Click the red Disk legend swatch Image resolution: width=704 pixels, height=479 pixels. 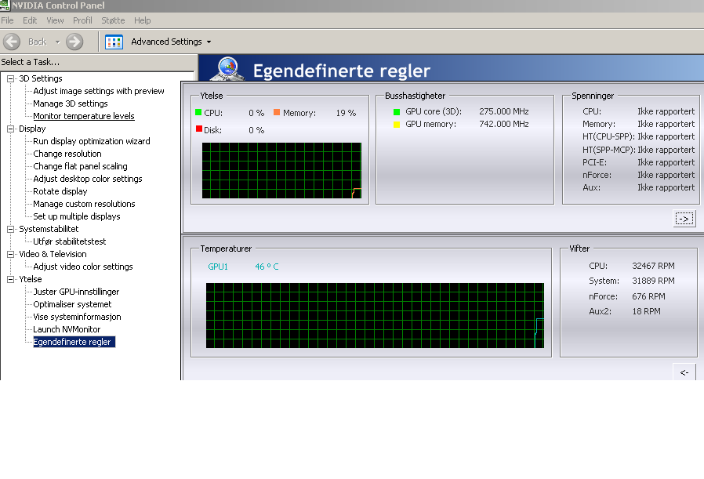click(198, 129)
